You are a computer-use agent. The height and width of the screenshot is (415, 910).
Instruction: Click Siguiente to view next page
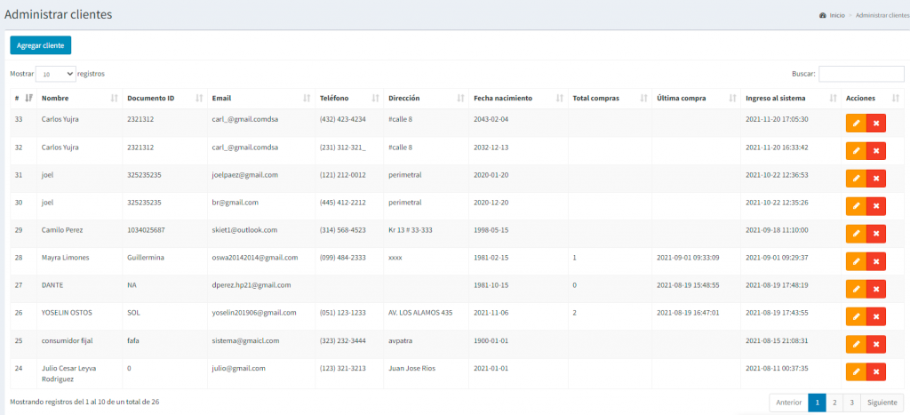(882, 403)
